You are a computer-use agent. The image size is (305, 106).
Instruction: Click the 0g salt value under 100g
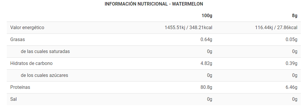(x=210, y=99)
